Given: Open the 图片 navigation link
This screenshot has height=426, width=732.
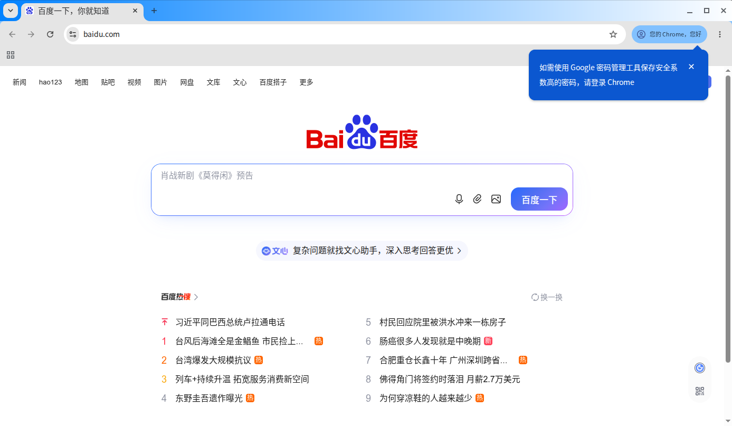Looking at the screenshot, I should [x=161, y=82].
